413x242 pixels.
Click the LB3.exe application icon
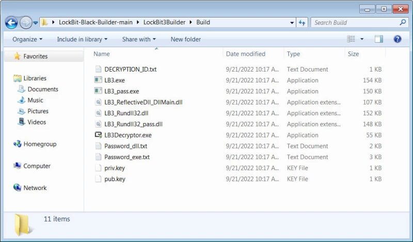98,80
